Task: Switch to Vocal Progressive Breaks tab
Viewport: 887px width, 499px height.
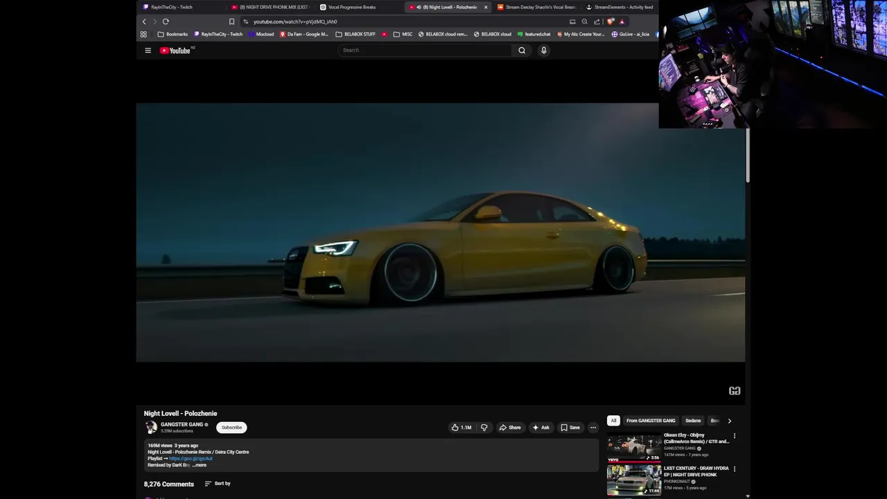Action: [x=360, y=7]
